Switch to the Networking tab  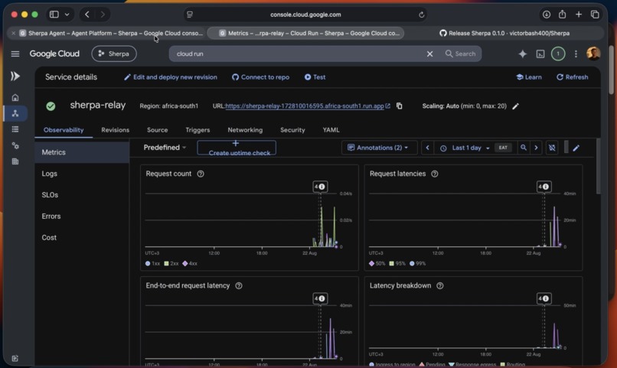coord(245,130)
